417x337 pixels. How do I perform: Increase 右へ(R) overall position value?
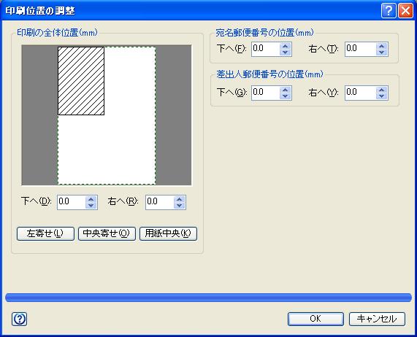[180, 199]
